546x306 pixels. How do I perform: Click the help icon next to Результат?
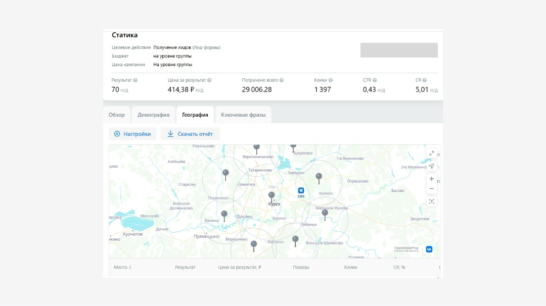coord(135,80)
